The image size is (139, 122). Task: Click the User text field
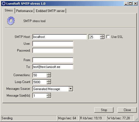(53, 44)
